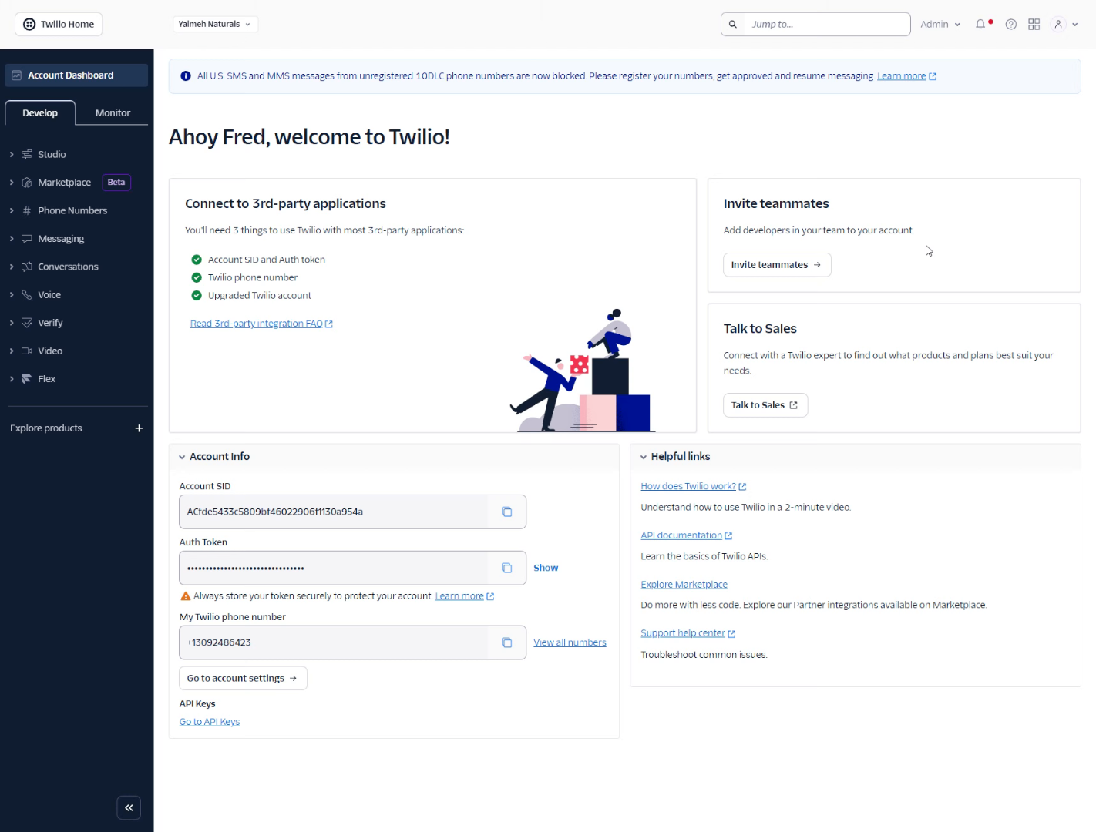The width and height of the screenshot is (1096, 832).
Task: Click the Beta badge next to Marketplace
Action: click(116, 183)
